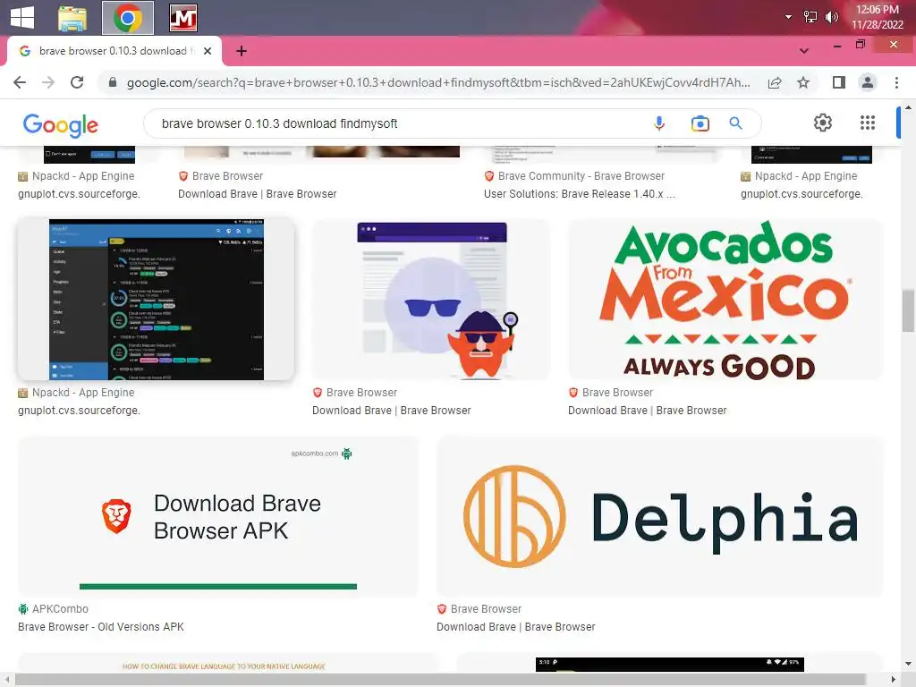Open Brave Browser source under mascot image
916x687 pixels.
click(354, 393)
